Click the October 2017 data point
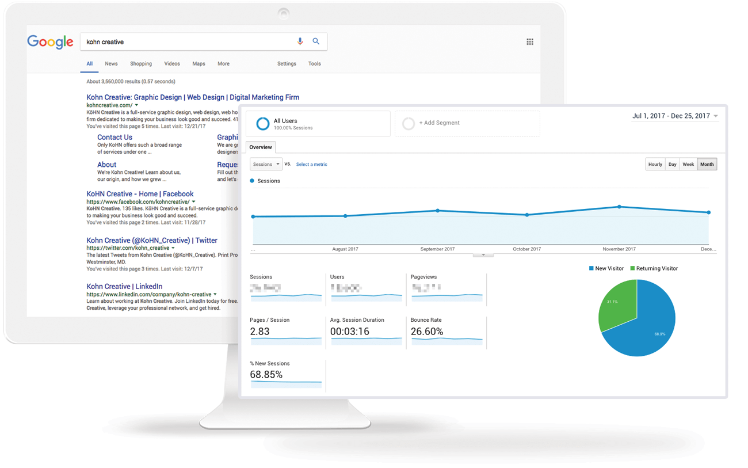The width and height of the screenshot is (748, 468). 527,215
